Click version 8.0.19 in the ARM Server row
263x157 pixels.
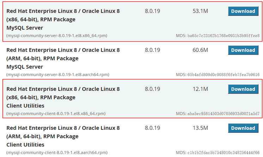point(152,50)
